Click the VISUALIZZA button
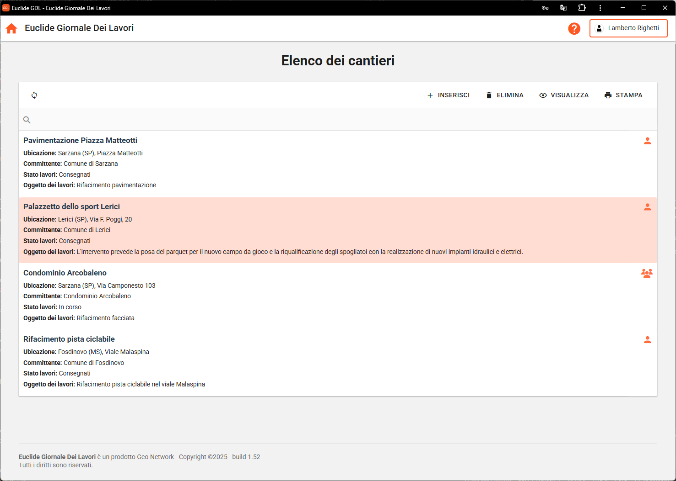Screen dimensions: 676x481 [564, 95]
